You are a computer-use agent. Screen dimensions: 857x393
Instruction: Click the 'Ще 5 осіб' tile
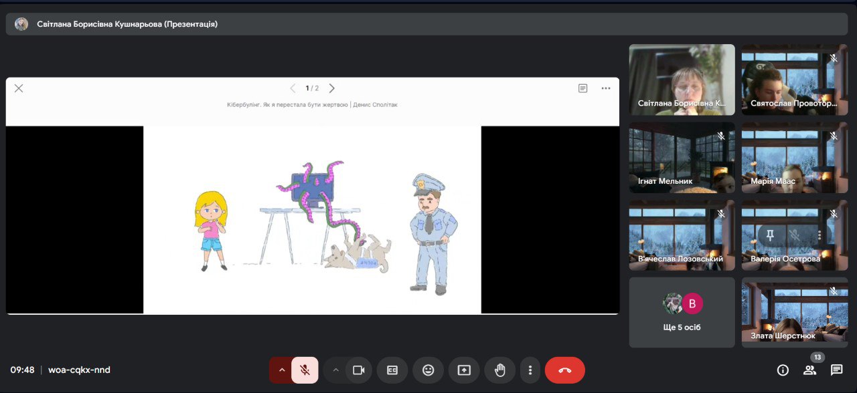tap(682, 312)
